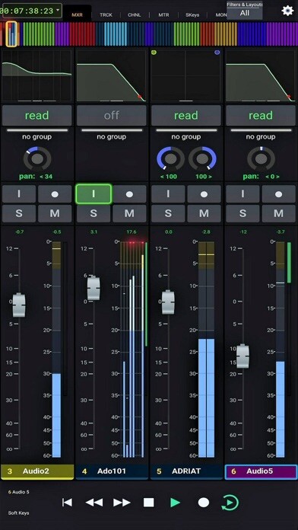Open group selector on ADRIAT channel

186,137
